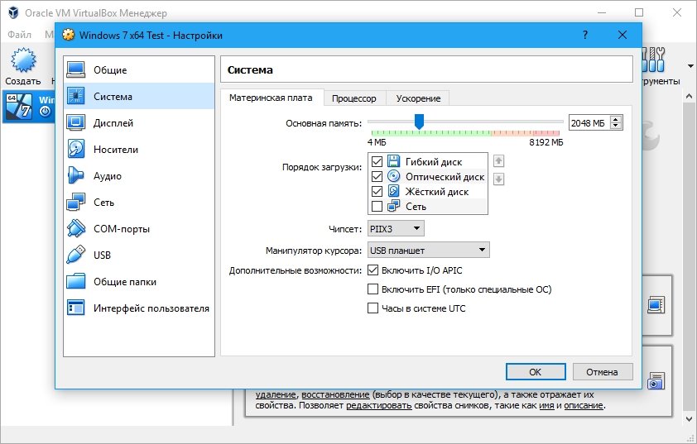The height and width of the screenshot is (444, 697).
Task: Switch to the Процессор tab
Action: (354, 98)
